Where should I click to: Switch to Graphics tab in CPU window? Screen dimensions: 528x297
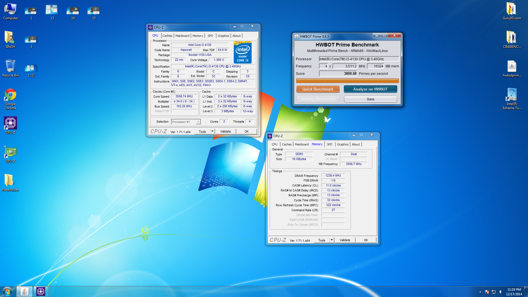point(224,36)
